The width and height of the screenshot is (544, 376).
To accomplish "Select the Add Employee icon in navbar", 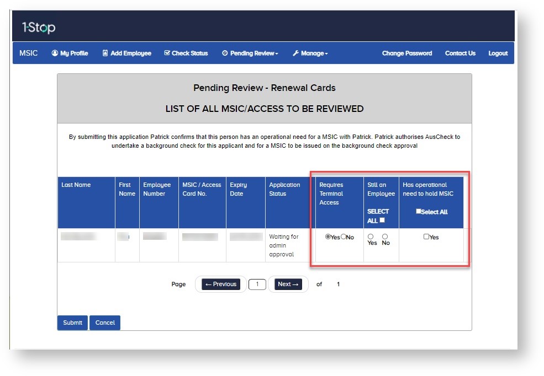I will 104,53.
